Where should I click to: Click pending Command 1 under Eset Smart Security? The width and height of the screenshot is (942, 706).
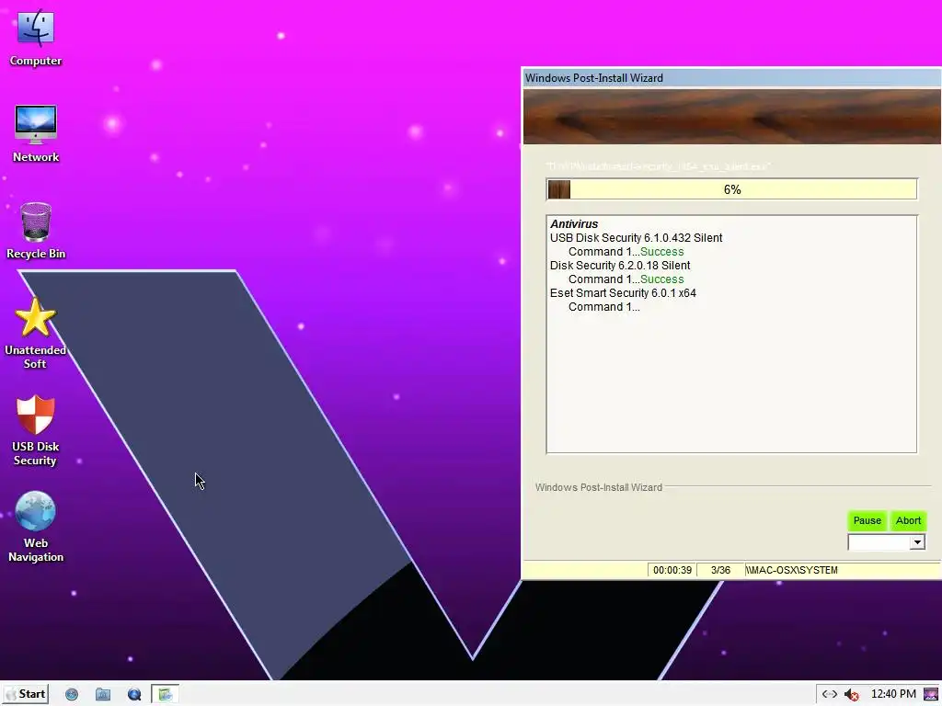603,307
